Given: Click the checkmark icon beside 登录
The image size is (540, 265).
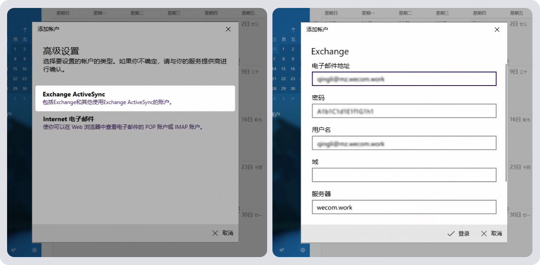Looking at the screenshot, I should (x=451, y=234).
